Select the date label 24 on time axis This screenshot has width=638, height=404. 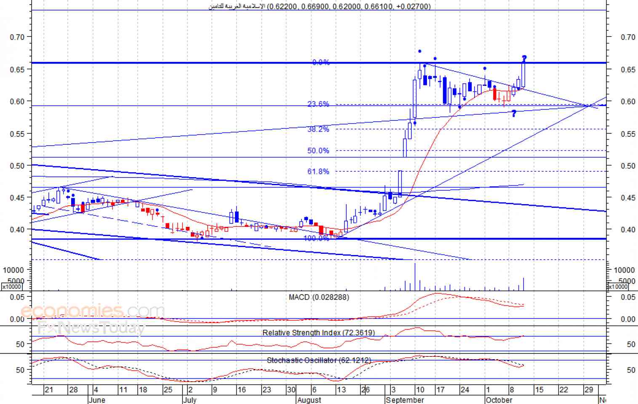(x=464, y=390)
